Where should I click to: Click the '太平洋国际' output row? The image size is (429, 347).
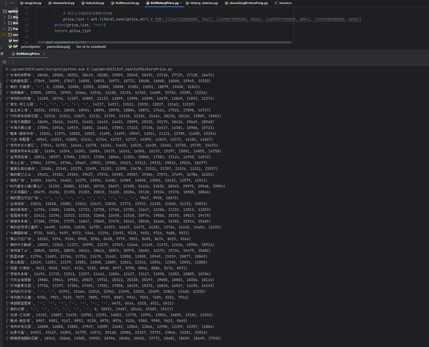108,192
